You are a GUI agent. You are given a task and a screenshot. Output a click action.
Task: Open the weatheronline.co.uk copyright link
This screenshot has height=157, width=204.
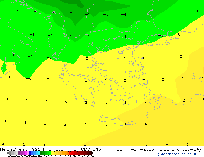click(177, 154)
